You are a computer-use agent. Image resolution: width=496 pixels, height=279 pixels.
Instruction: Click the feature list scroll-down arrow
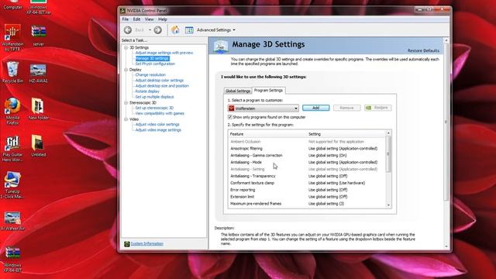pos(388,205)
